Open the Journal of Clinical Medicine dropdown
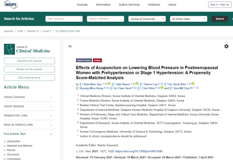 coord(147,19)
